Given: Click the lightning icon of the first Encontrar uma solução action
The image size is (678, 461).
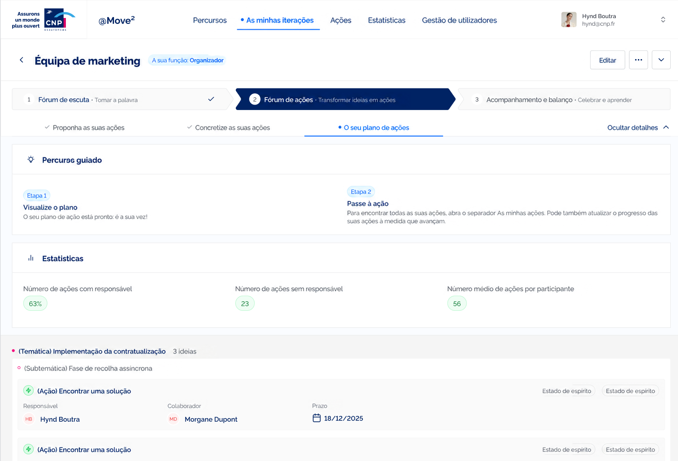Looking at the screenshot, I should [x=28, y=391].
